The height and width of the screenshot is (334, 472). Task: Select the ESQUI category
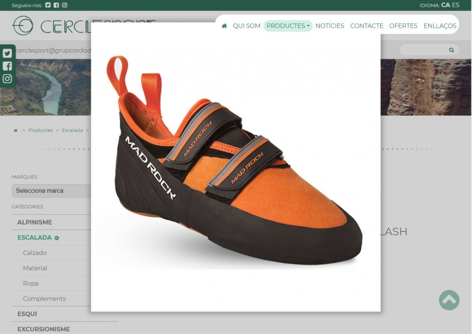point(27,314)
